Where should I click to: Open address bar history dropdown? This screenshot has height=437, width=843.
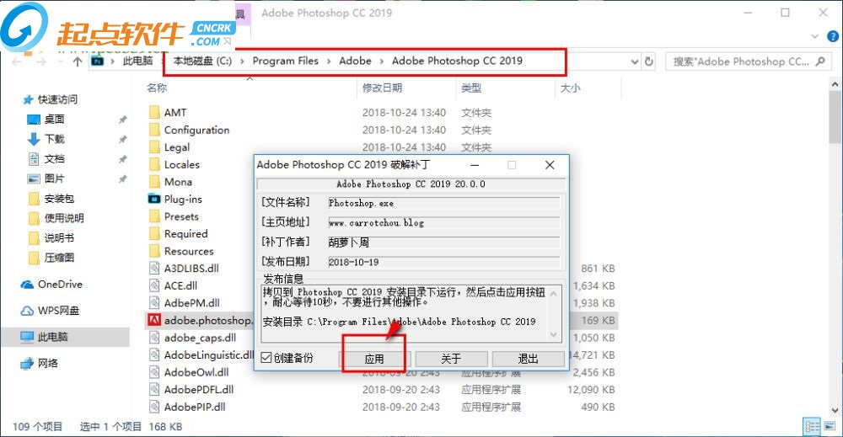tap(635, 61)
